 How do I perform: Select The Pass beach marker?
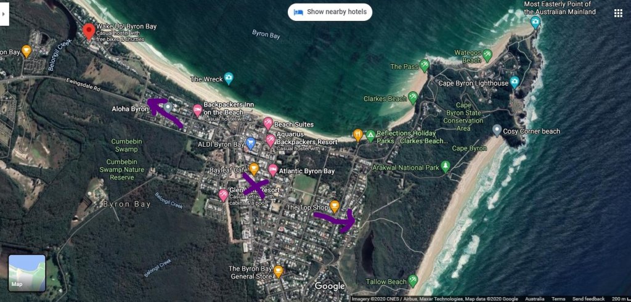425,65
